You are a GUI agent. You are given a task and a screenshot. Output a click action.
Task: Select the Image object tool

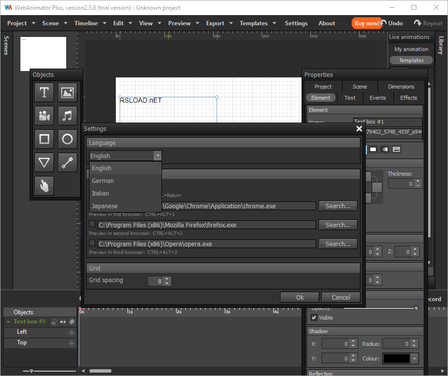(x=68, y=92)
